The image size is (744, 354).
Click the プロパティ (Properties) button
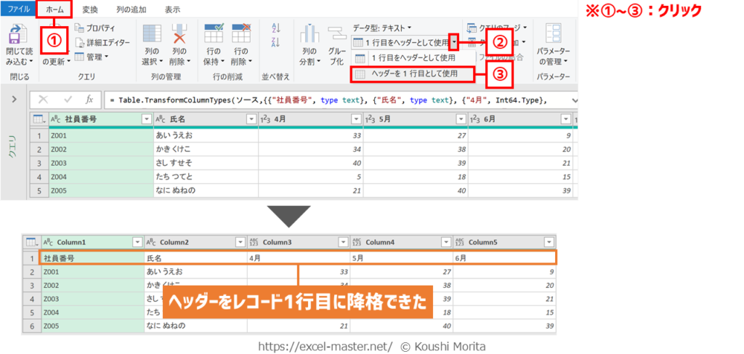pyautogui.click(x=100, y=28)
